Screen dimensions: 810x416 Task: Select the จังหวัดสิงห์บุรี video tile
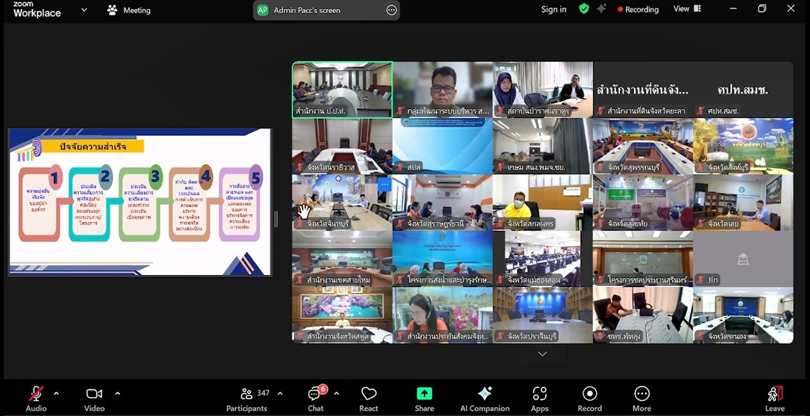(744, 146)
